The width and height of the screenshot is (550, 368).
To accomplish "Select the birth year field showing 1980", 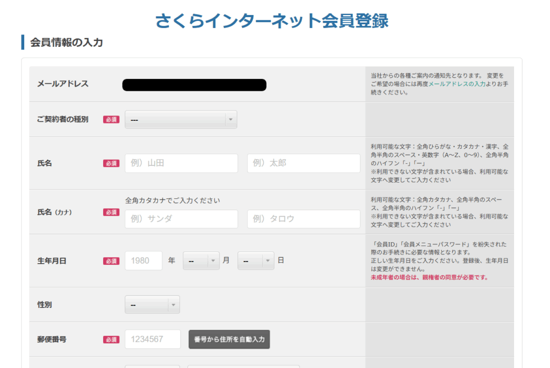I will 143,261.
